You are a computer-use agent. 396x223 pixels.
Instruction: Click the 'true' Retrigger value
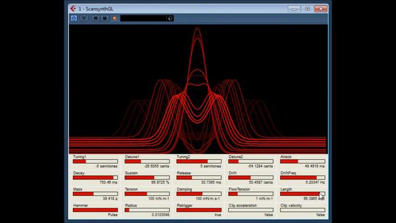pyautogui.click(x=218, y=215)
